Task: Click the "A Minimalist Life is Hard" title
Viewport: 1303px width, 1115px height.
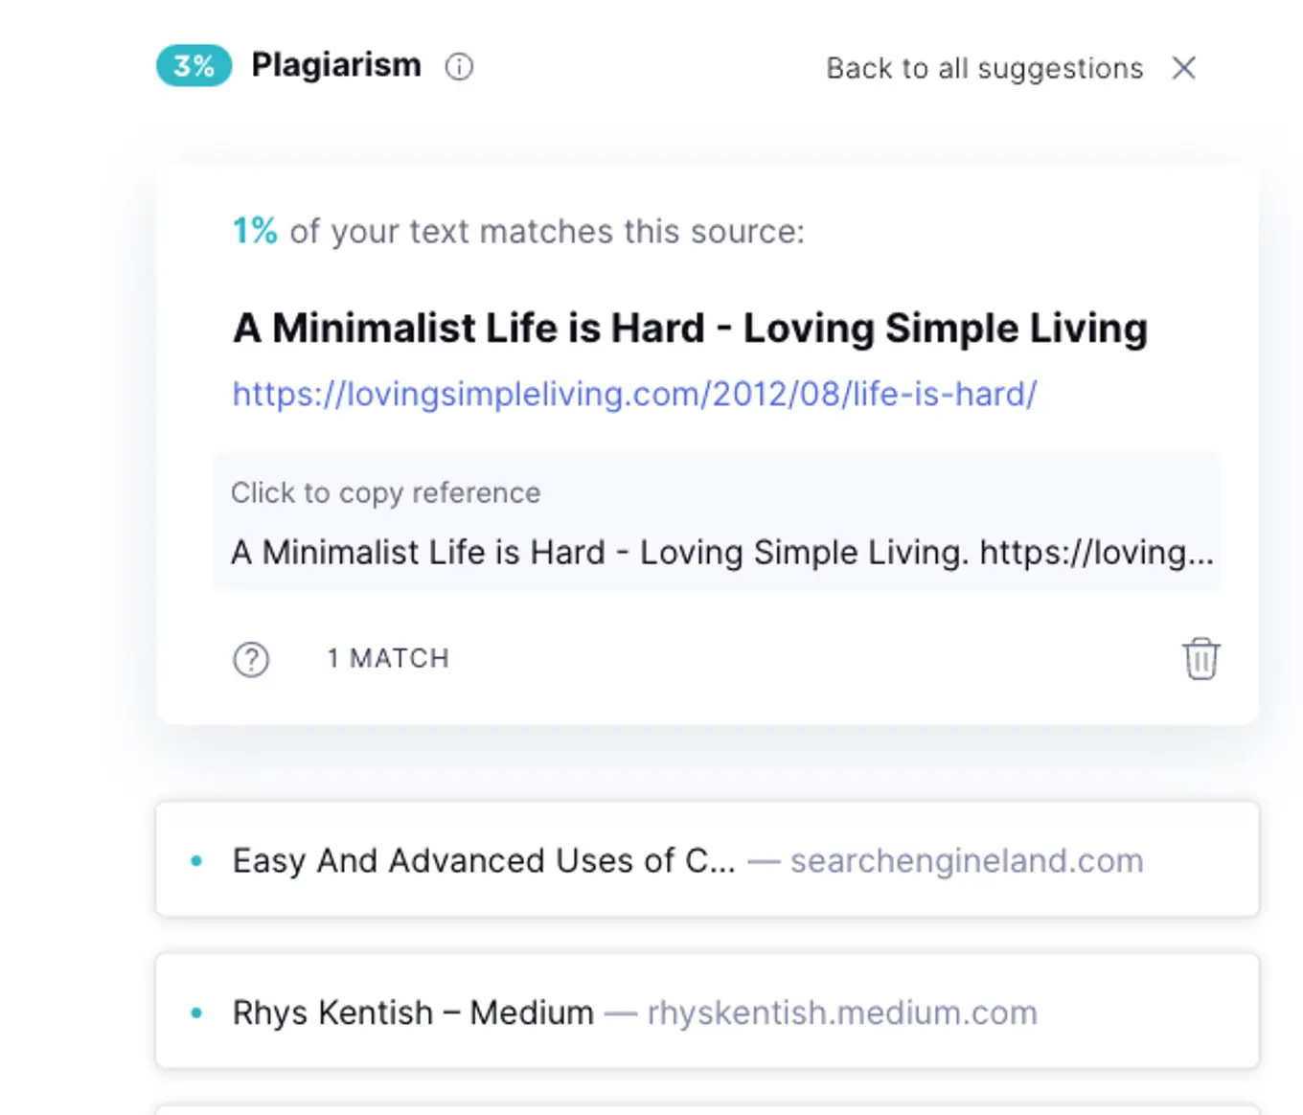Action: coord(690,328)
